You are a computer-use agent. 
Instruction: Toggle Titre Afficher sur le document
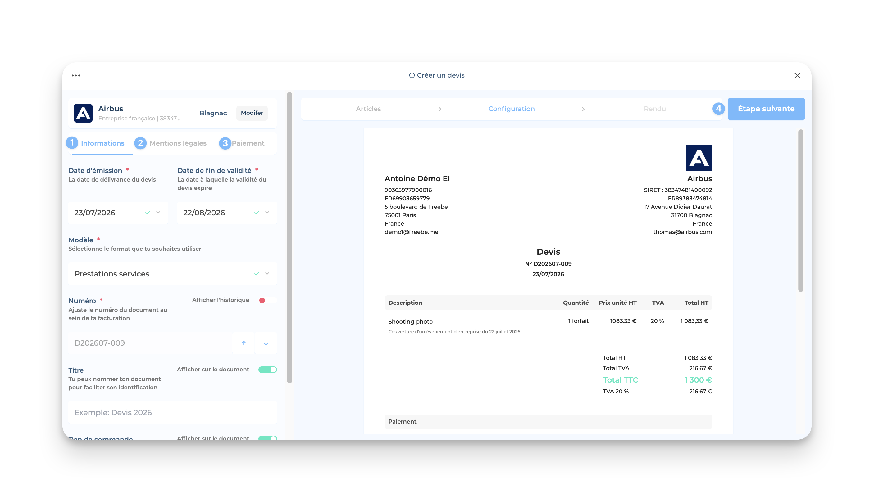click(x=267, y=370)
